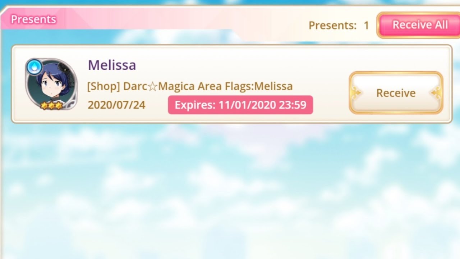
Task: Tap the pink Receive All button
Action: click(x=419, y=25)
